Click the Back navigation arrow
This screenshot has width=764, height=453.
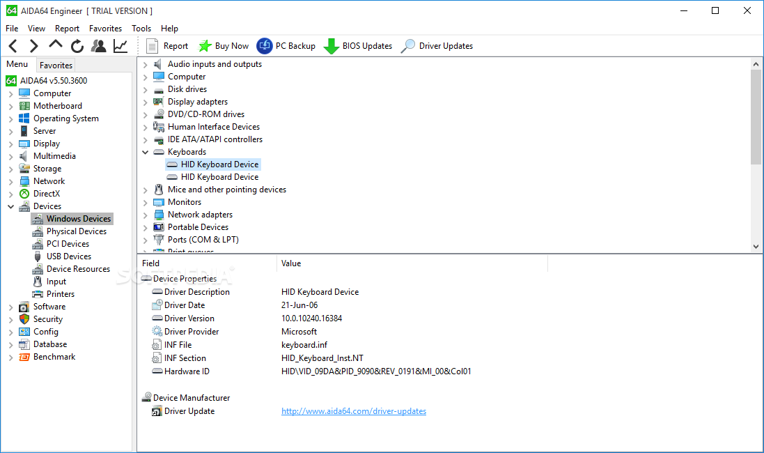tap(13, 46)
